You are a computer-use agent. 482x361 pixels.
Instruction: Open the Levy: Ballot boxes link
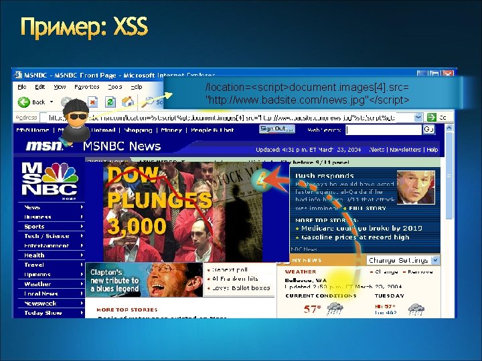[x=241, y=288]
